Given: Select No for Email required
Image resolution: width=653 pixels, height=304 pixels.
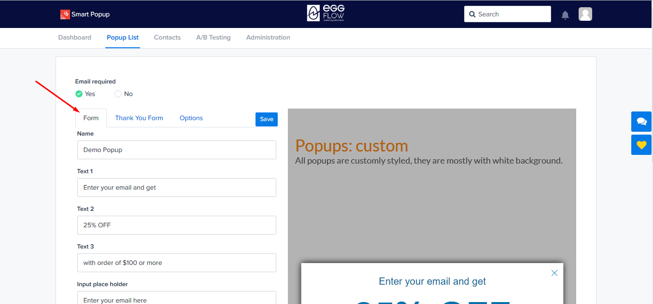Looking at the screenshot, I should coord(118,94).
